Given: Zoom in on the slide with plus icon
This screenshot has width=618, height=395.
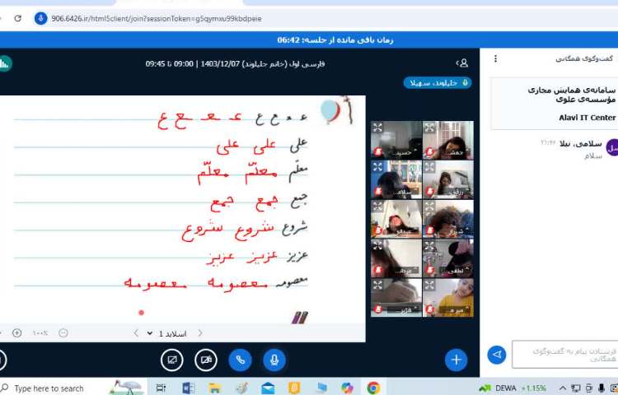Looking at the screenshot, I should [17, 332].
